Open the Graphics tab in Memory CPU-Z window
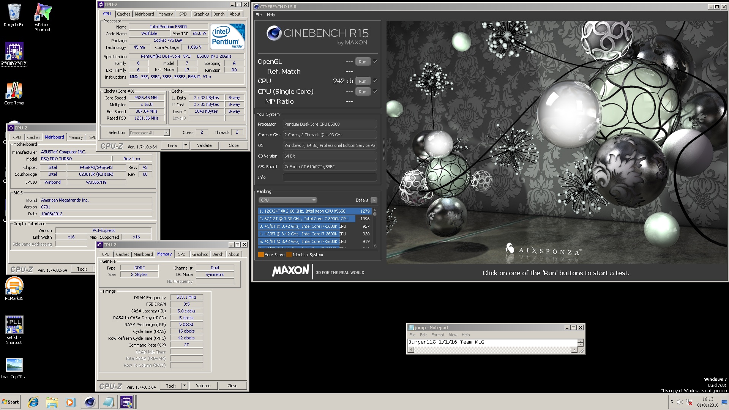The width and height of the screenshot is (729, 410). click(x=200, y=254)
